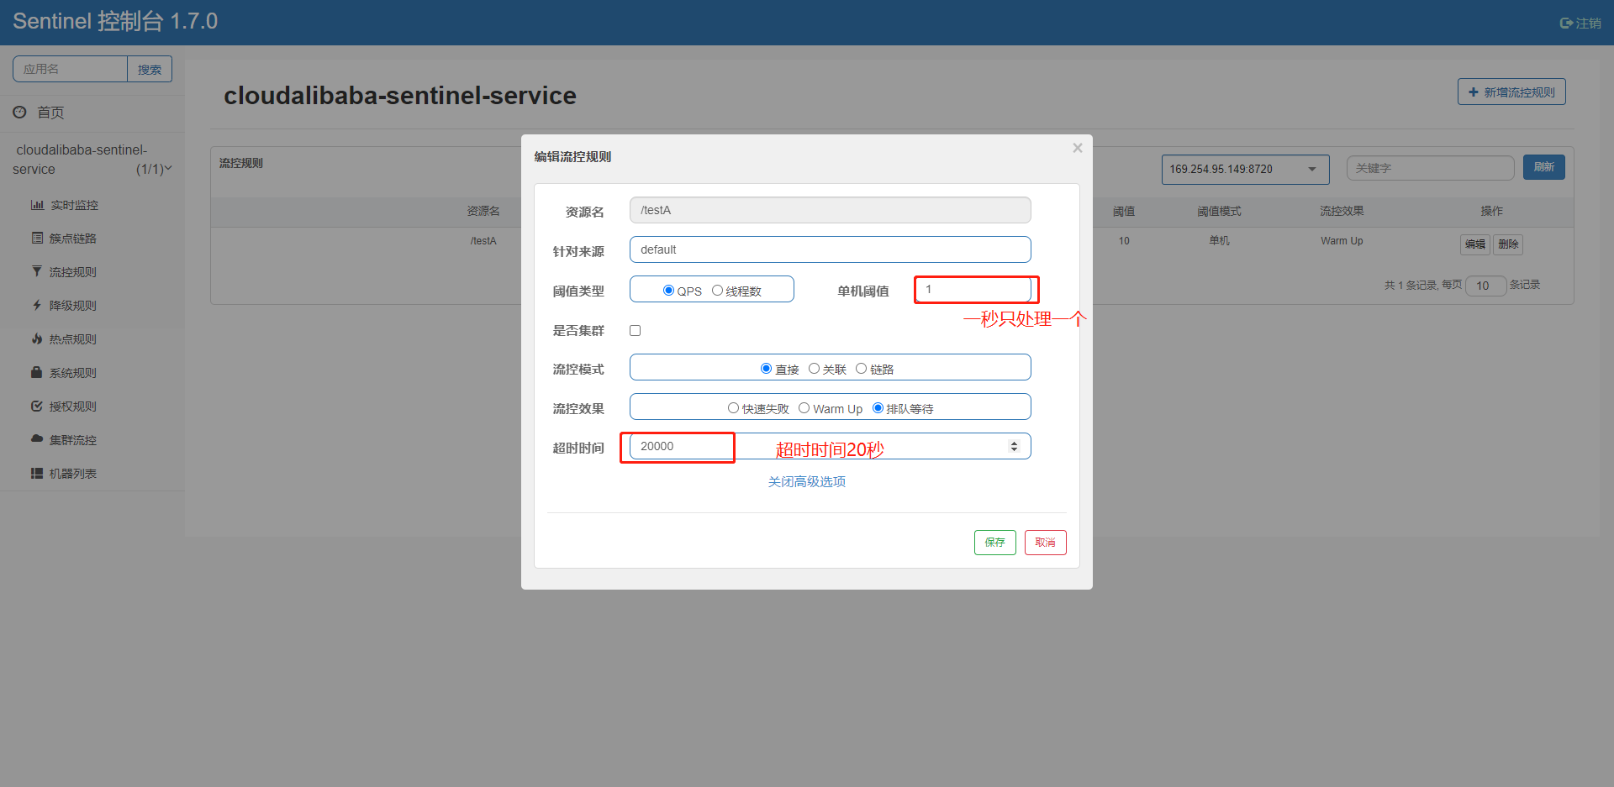
Task: Toggle the 是否集群 checkbox
Action: point(635,330)
